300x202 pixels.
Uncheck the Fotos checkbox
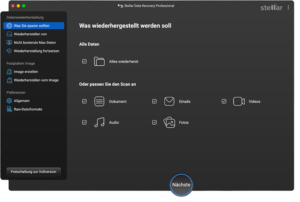(154, 123)
